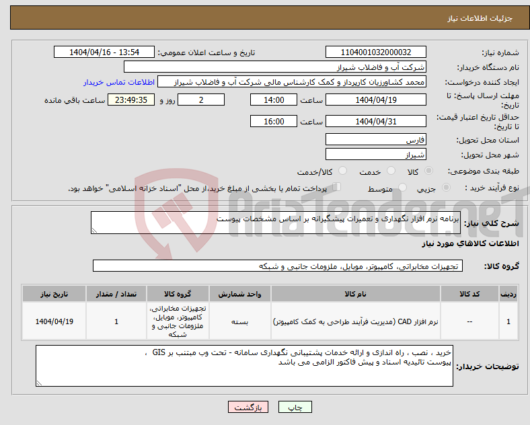Click the شماره نیاز field 1104001032000032
The image size is (530, 425).
click(x=376, y=52)
